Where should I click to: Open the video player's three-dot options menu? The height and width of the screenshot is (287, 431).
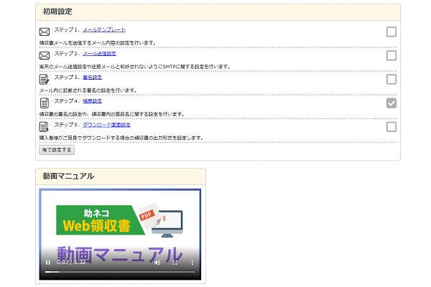click(192, 263)
